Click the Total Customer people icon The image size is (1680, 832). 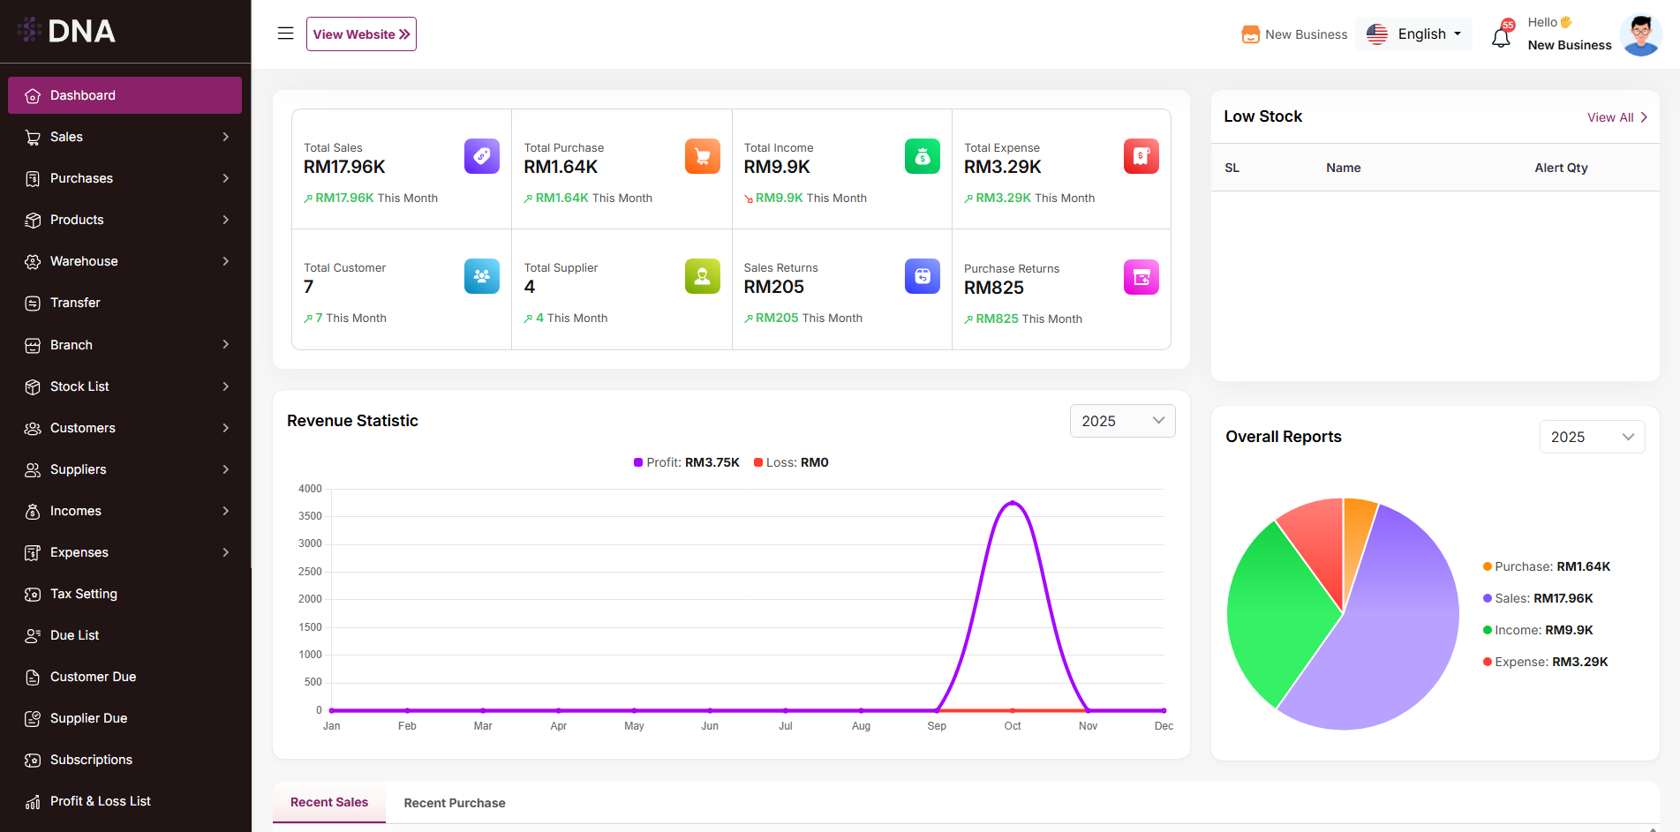coord(481,276)
